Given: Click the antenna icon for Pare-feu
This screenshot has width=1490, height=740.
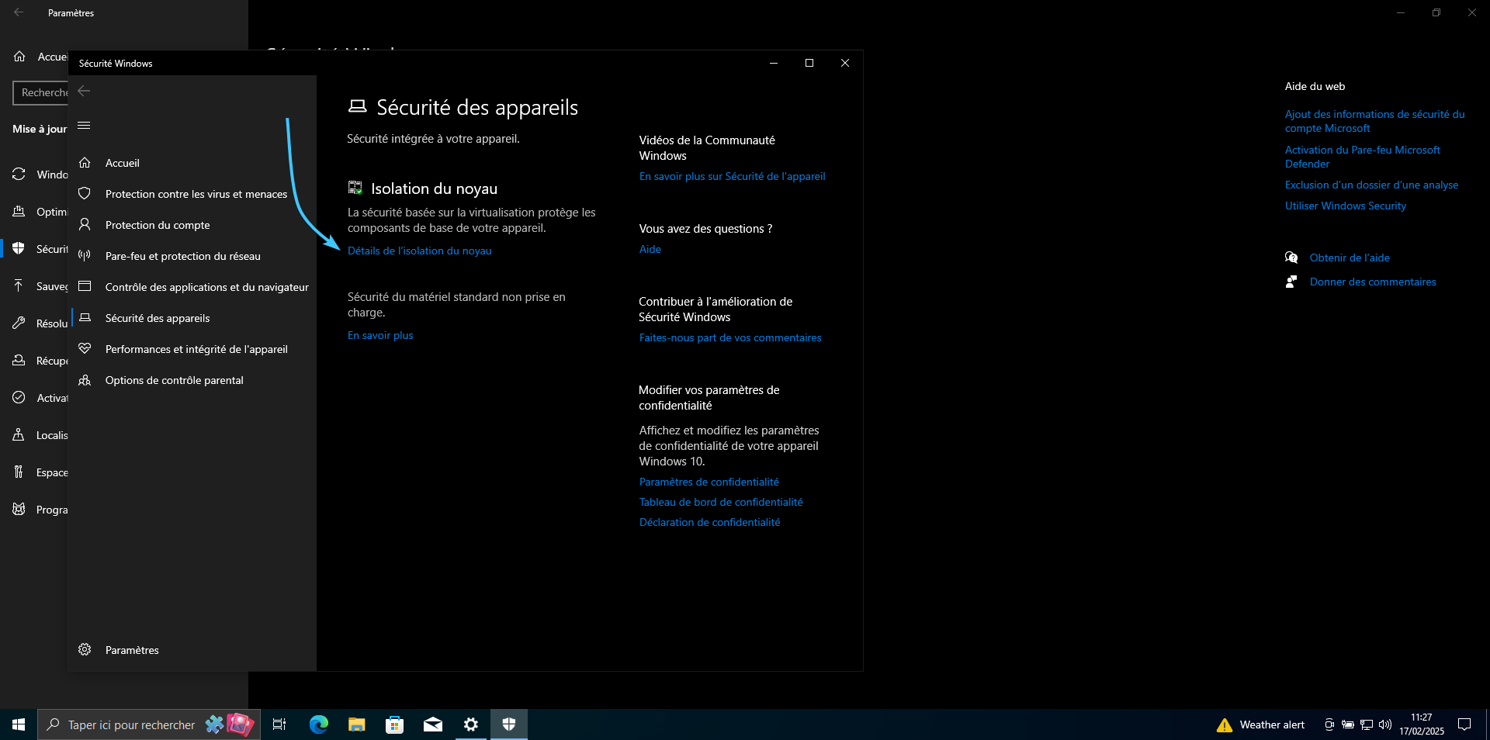Looking at the screenshot, I should point(85,255).
